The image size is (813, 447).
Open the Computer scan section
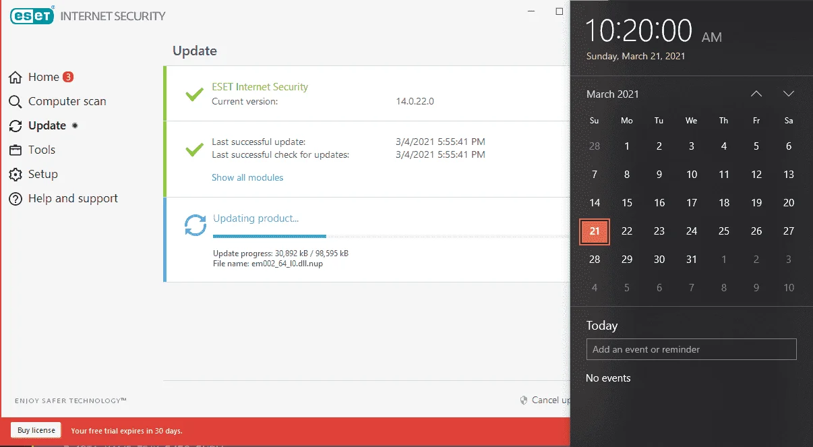coord(67,102)
